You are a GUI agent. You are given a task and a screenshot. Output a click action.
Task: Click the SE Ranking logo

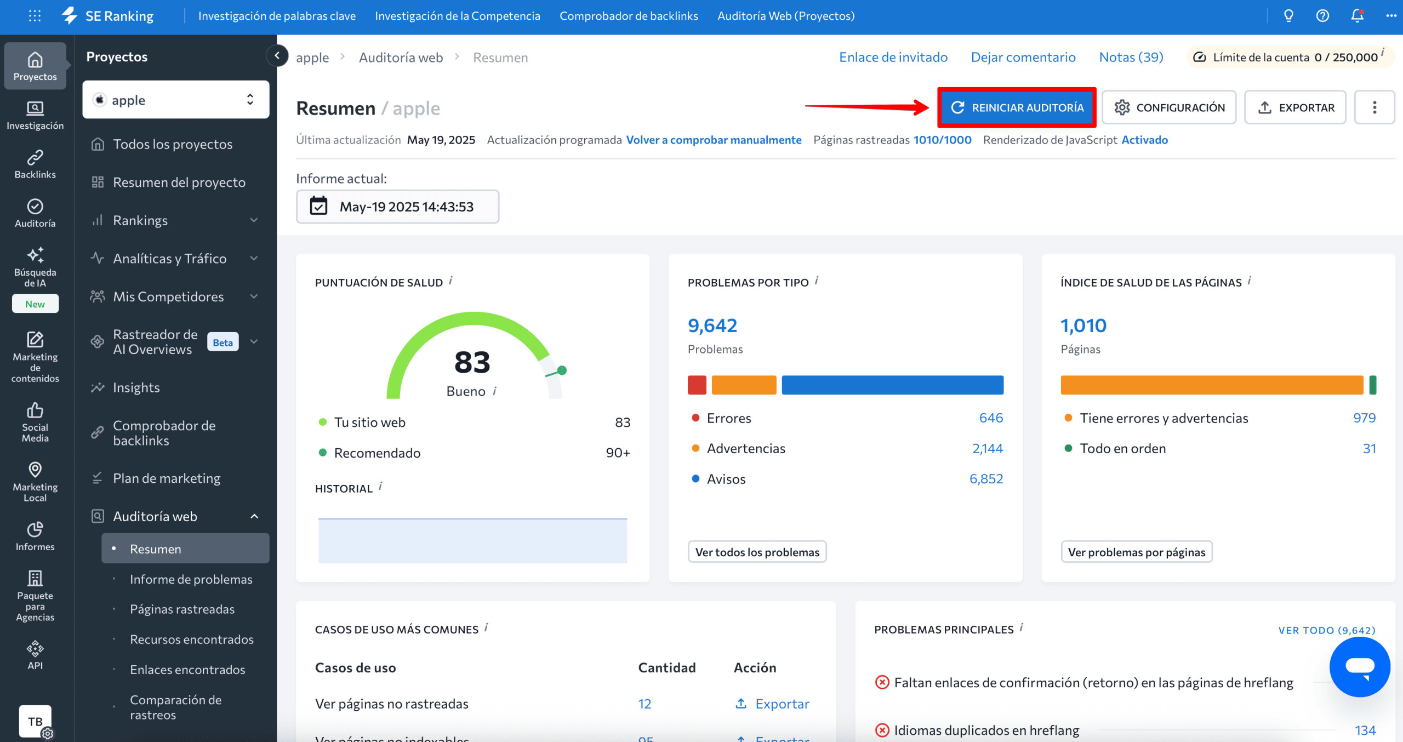(107, 16)
